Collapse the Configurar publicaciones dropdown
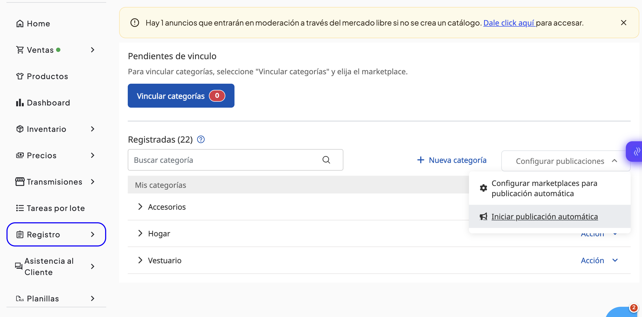 pos(565,161)
